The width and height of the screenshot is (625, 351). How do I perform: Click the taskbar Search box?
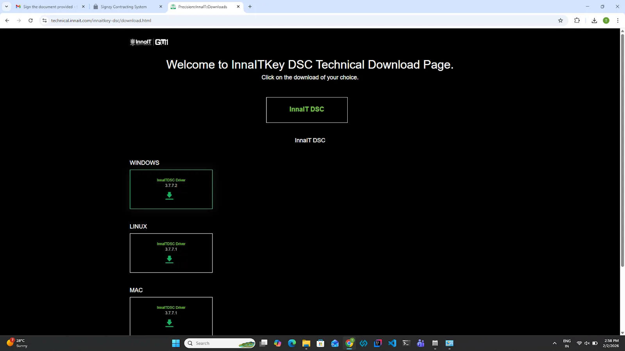coord(220,343)
